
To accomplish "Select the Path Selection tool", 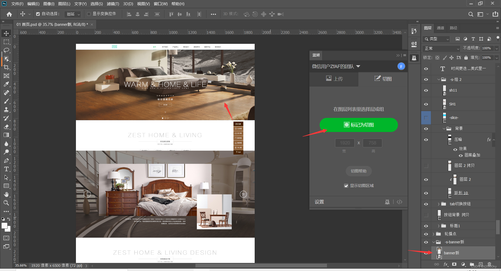I will tap(6, 177).
